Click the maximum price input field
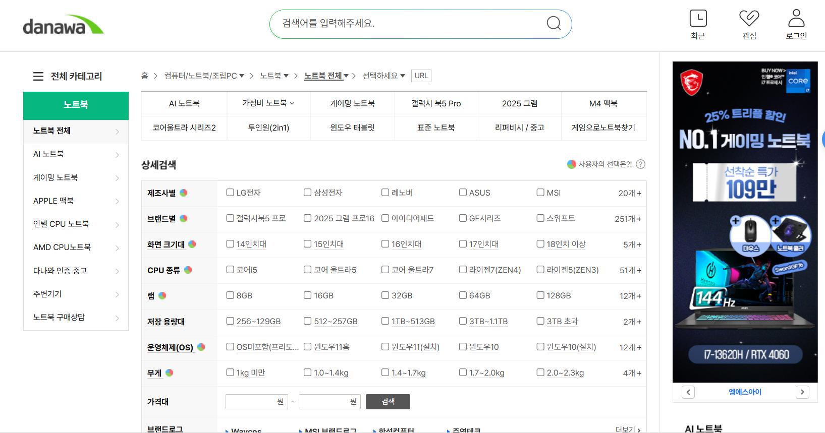825x433 pixels. point(330,402)
